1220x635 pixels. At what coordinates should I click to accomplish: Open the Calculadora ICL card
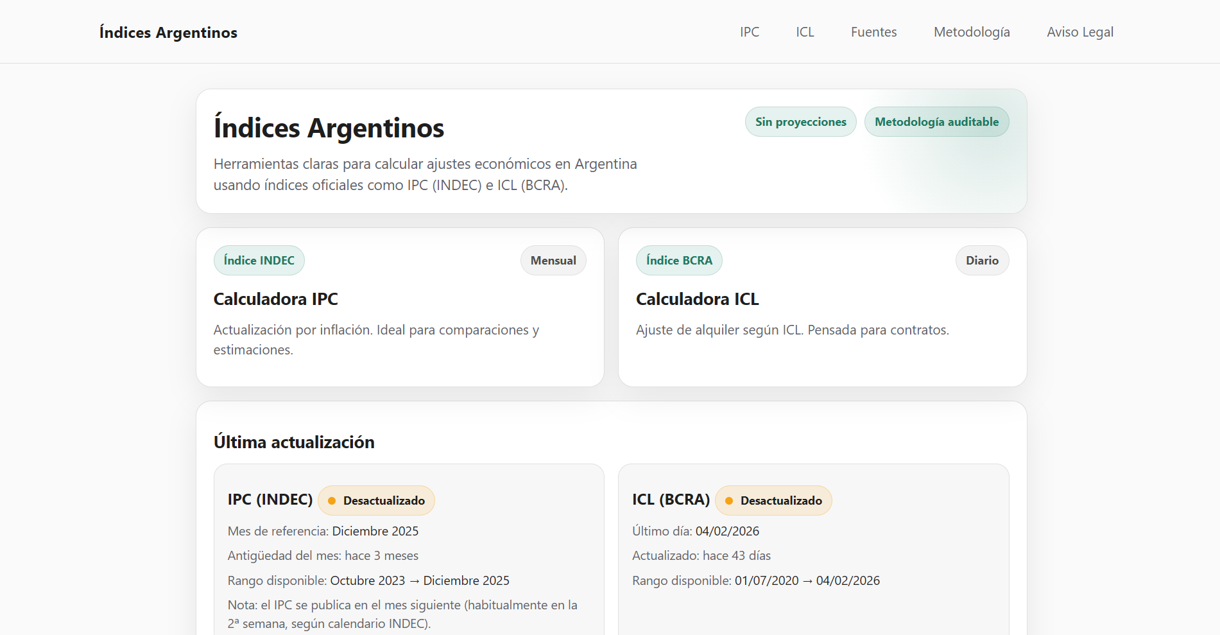coord(821,307)
